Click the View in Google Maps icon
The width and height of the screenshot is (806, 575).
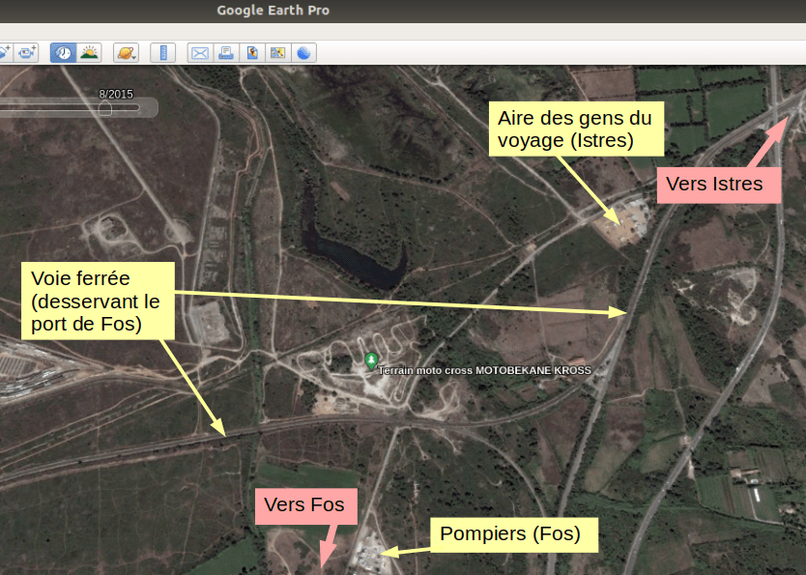277,52
